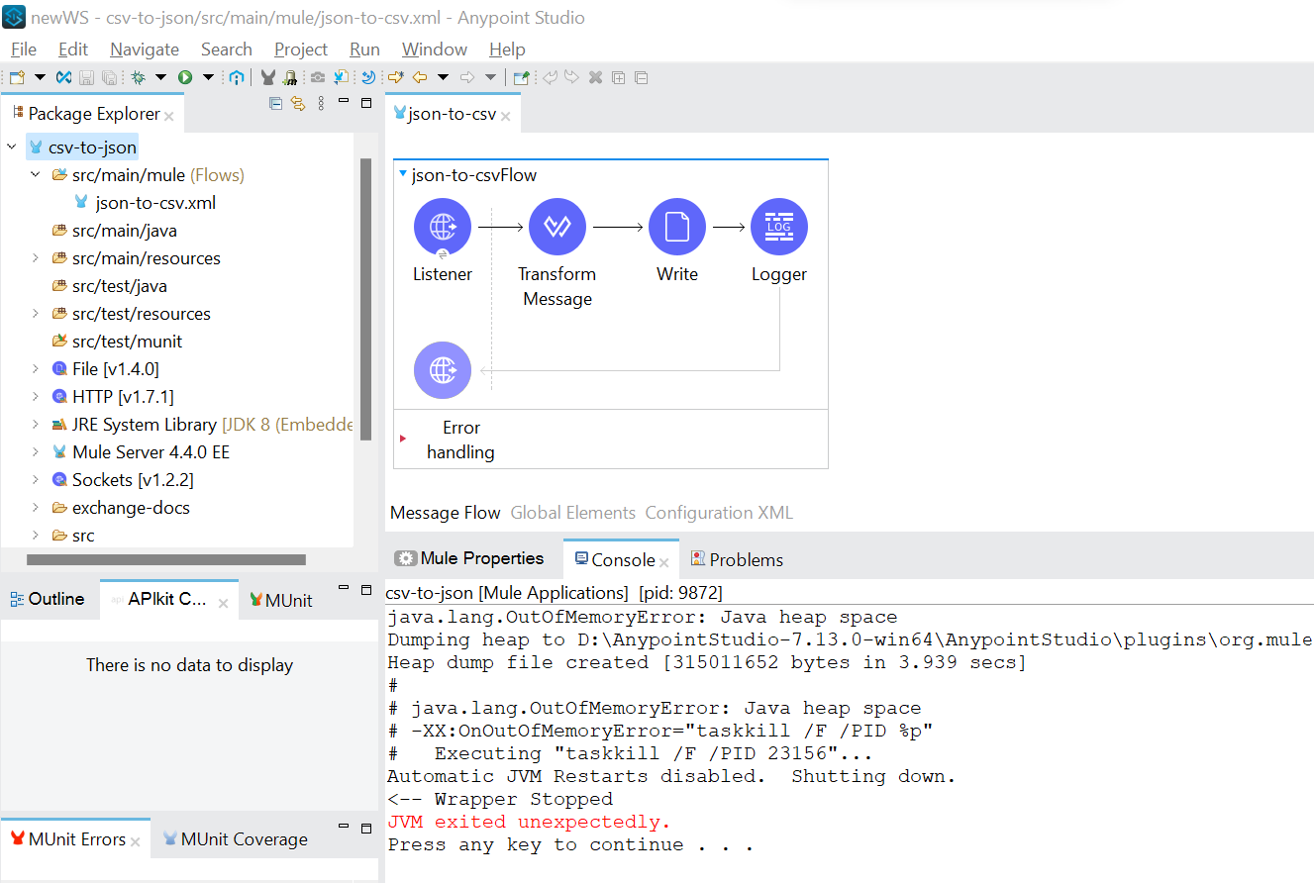Open the MUnit tab
Image resolution: width=1314 pixels, height=883 pixels.
pos(280,600)
